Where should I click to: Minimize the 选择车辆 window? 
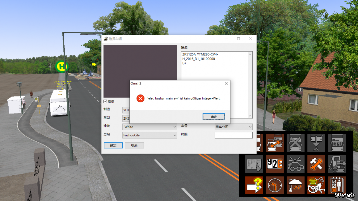(226, 39)
